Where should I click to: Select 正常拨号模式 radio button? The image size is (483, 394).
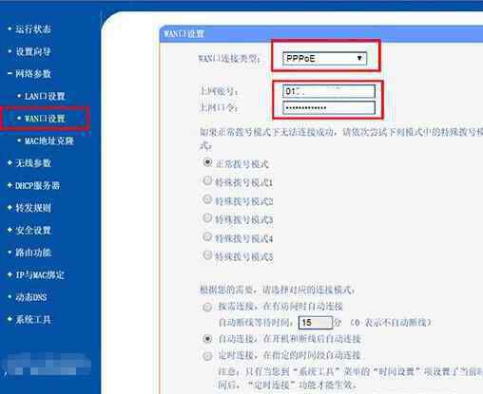[207, 162]
